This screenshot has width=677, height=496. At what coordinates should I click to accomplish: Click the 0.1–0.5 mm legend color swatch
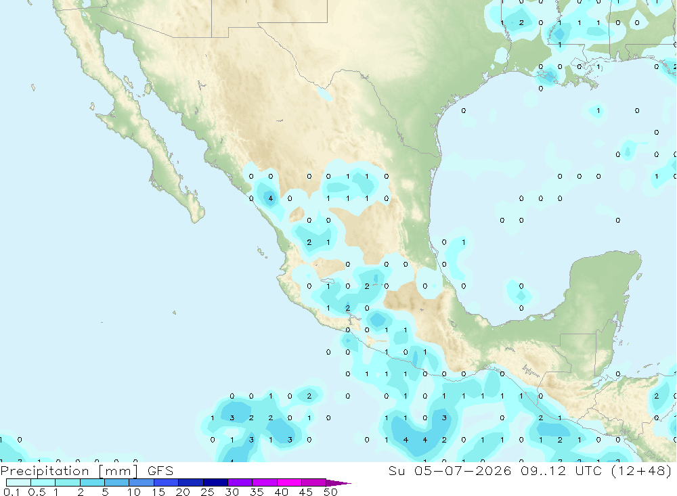(18, 482)
